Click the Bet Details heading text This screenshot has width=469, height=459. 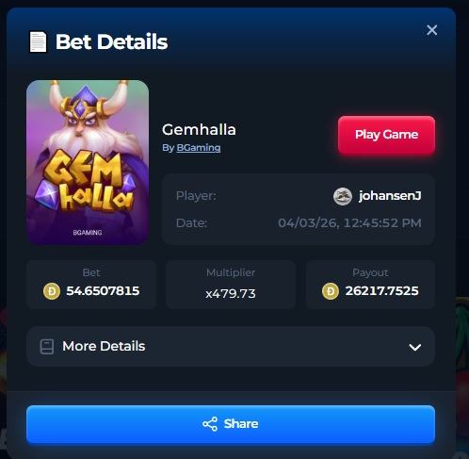point(112,41)
